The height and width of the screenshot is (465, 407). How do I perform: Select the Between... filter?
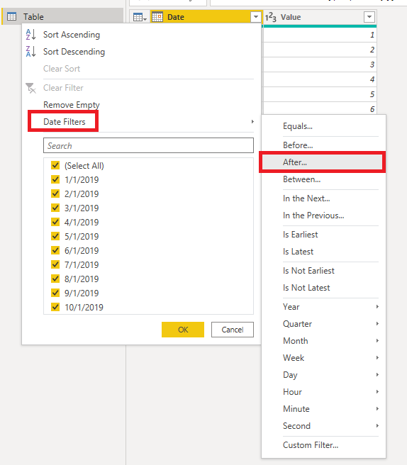[301, 179]
